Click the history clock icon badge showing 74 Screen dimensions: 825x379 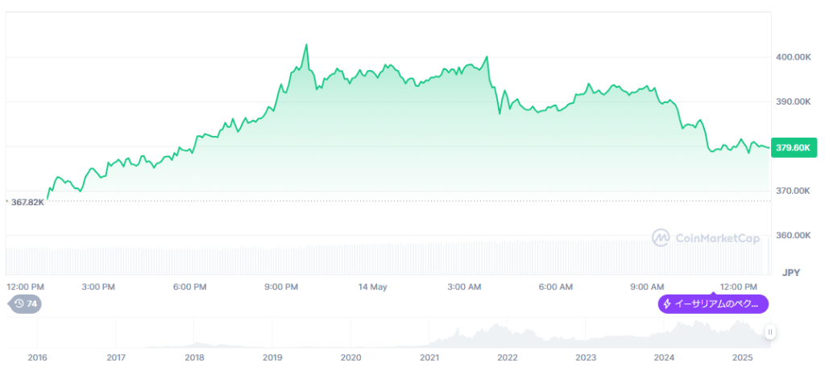[24, 304]
